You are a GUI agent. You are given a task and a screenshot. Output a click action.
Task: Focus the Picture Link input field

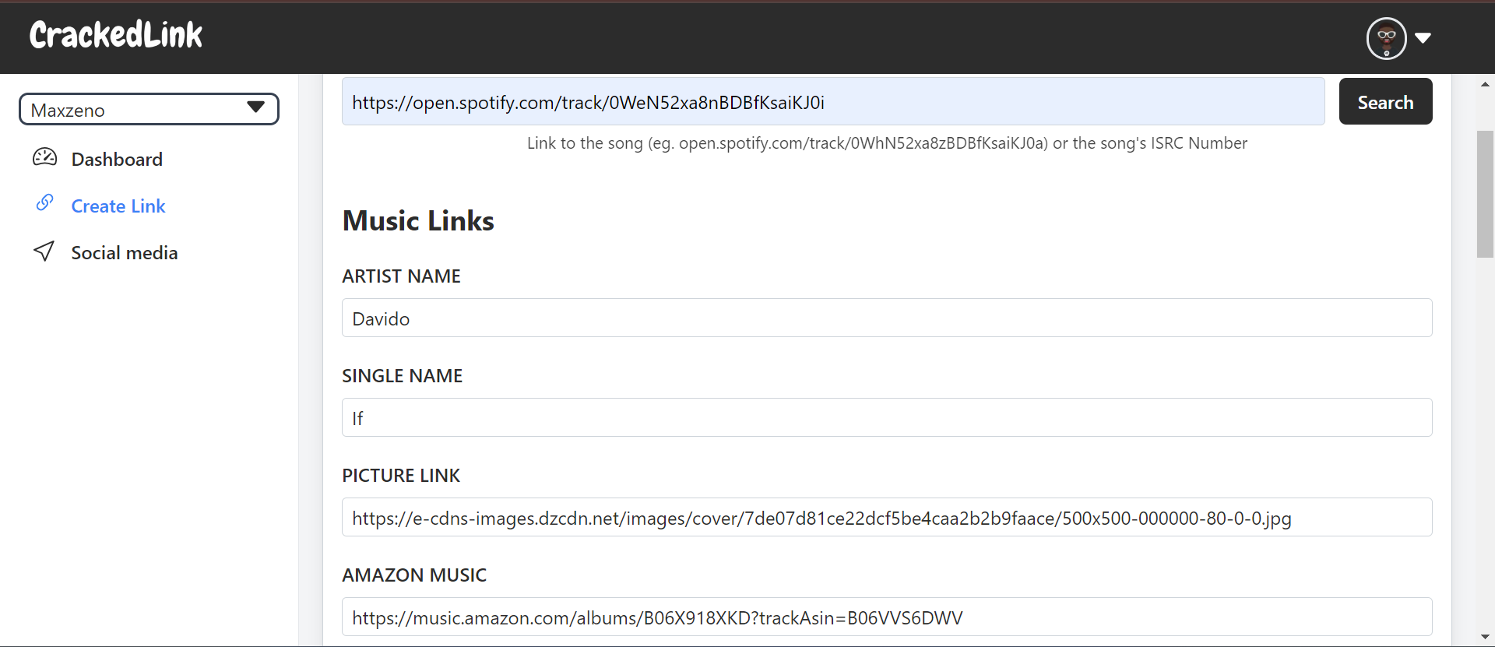(x=887, y=517)
